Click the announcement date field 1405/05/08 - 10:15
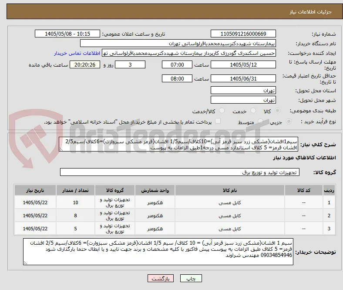Image resolution: width=343 pixels, height=290 pixels. coord(67,34)
